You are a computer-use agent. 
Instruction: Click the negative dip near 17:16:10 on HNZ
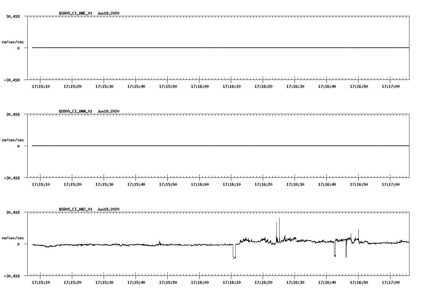click(x=234, y=251)
